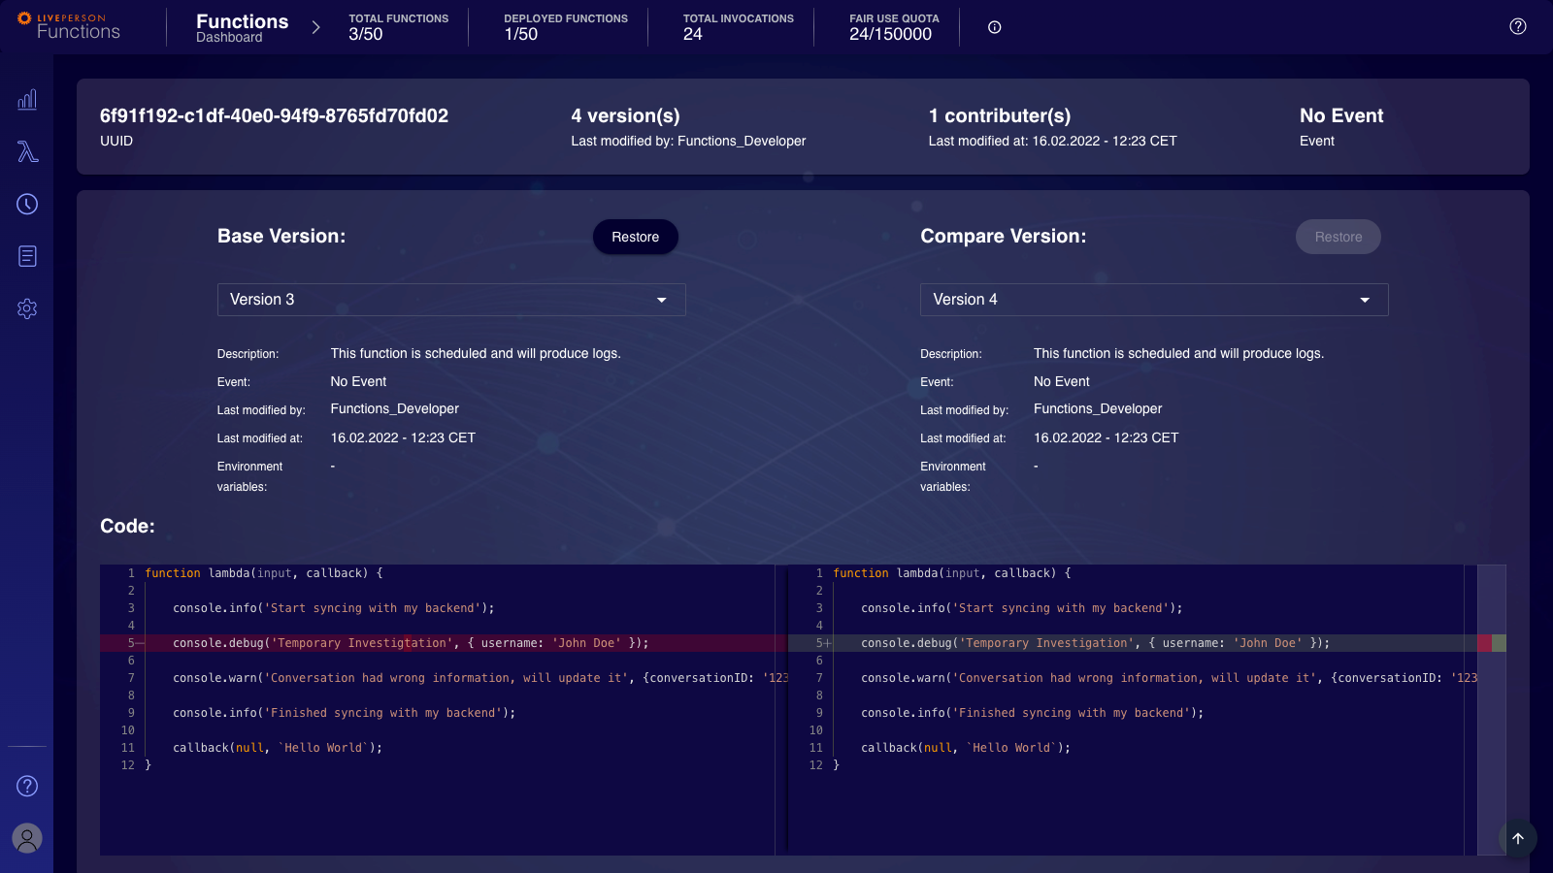Image resolution: width=1553 pixels, height=873 pixels.
Task: Click the Total Invocations 24 value
Action: (693, 34)
